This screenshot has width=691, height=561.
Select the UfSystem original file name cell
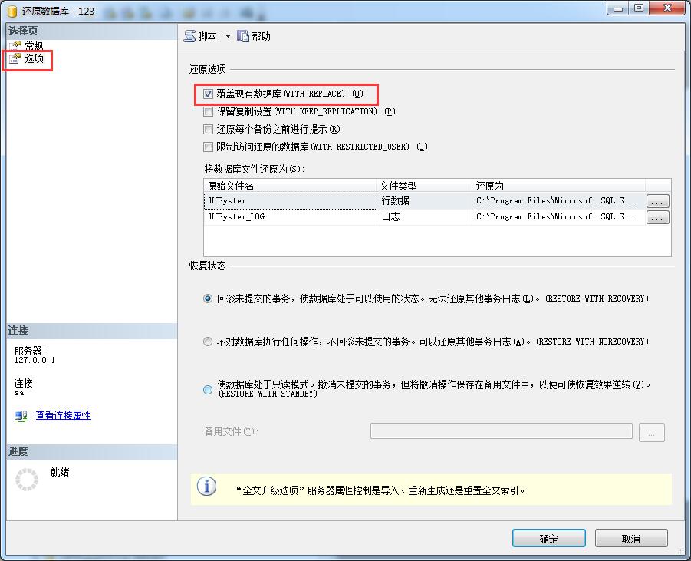[x=291, y=200]
